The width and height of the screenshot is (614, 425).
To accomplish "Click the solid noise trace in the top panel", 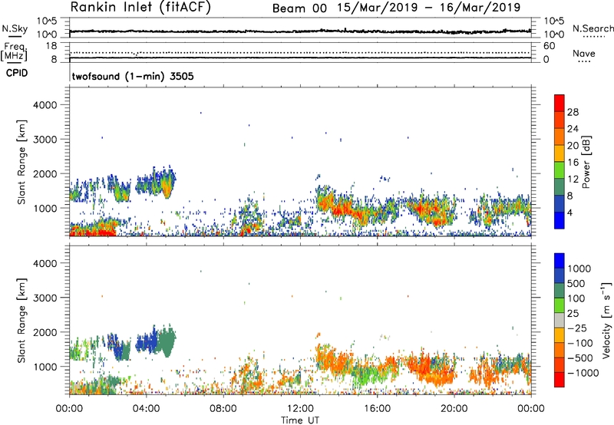I will pos(300,31).
